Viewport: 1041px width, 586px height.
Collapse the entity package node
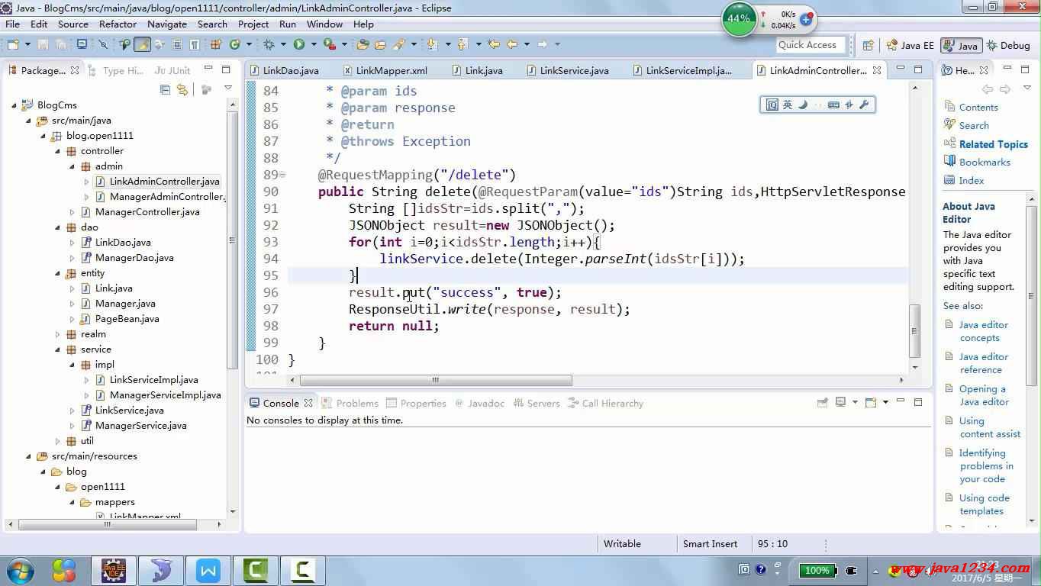click(x=57, y=272)
